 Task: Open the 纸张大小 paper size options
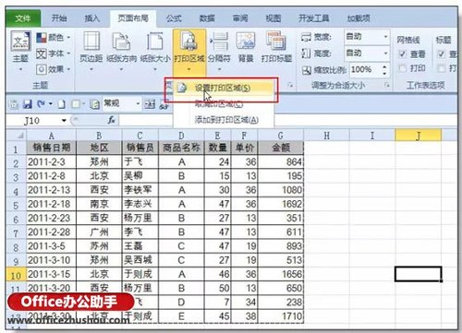pos(155,51)
